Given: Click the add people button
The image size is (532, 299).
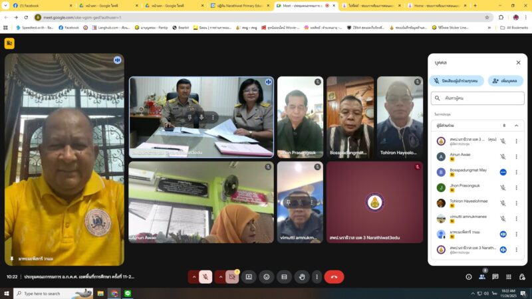Looking at the screenshot, I should pos(505,80).
